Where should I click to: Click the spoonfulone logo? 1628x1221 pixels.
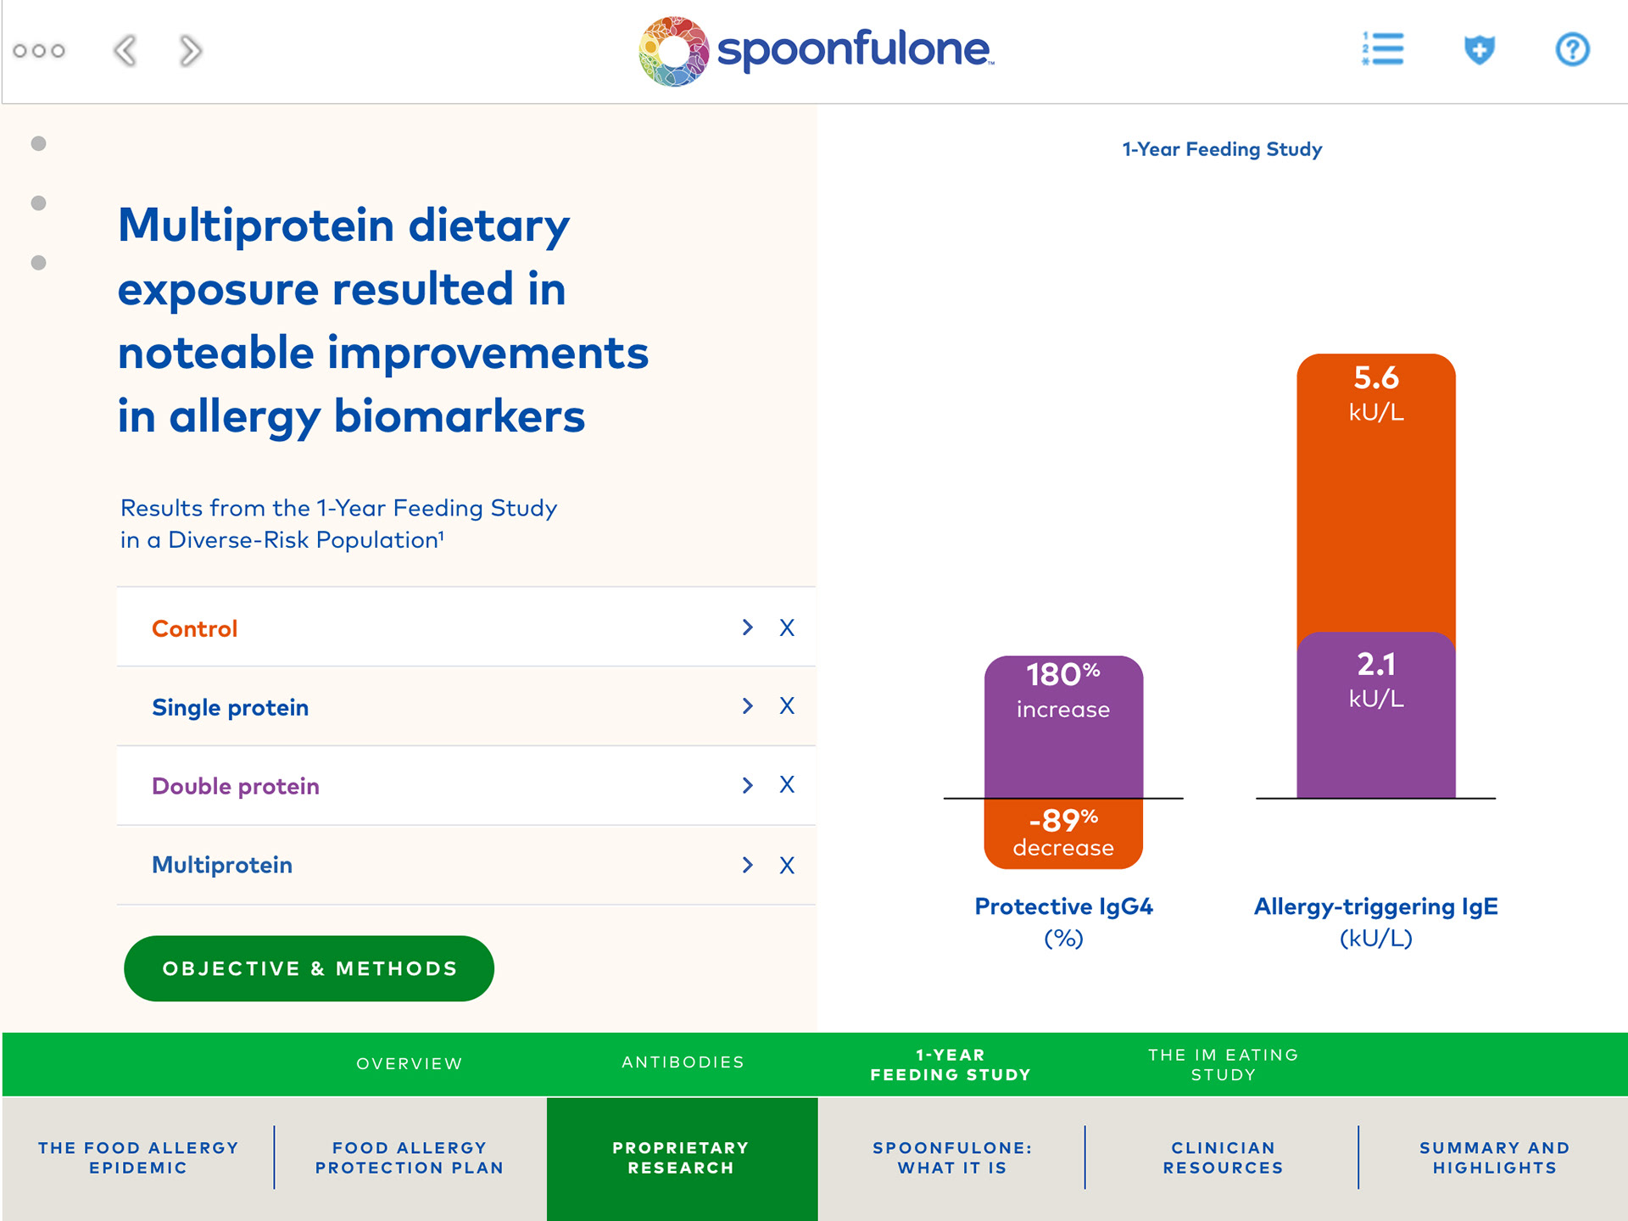pyautogui.click(x=816, y=51)
